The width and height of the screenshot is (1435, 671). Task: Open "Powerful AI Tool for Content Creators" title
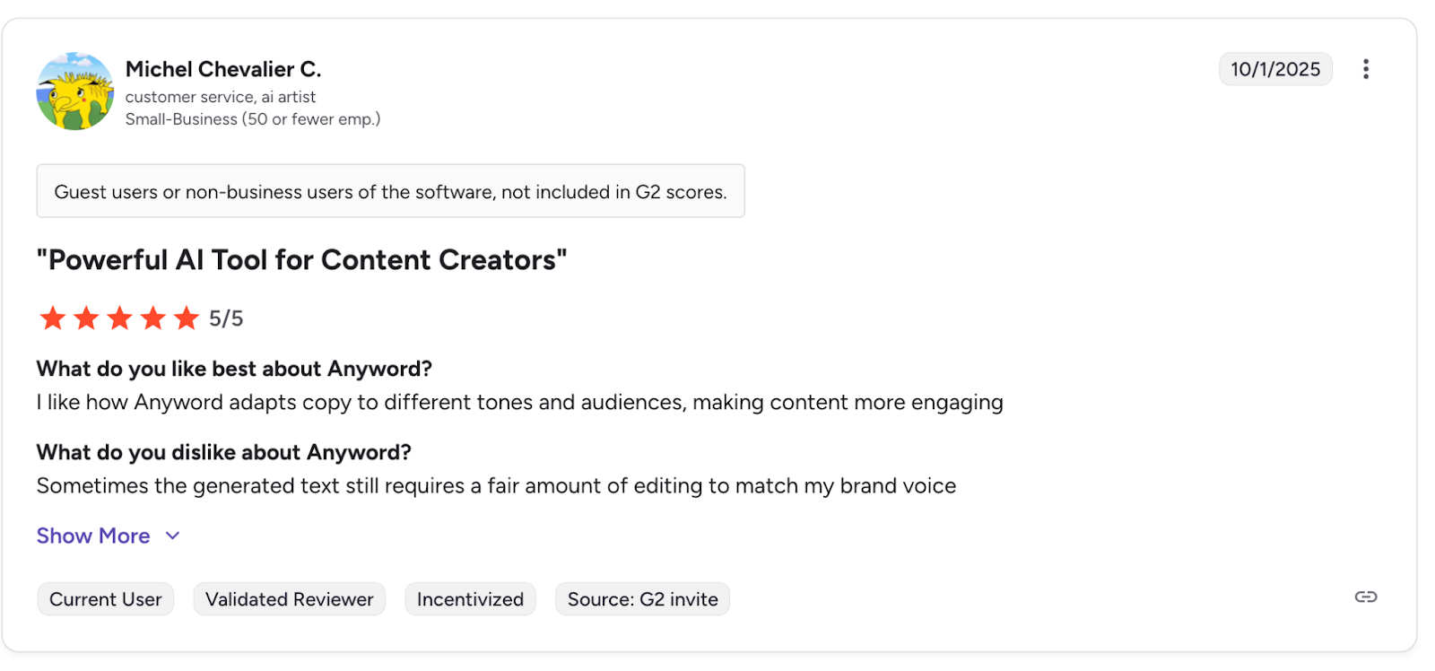tap(301, 260)
